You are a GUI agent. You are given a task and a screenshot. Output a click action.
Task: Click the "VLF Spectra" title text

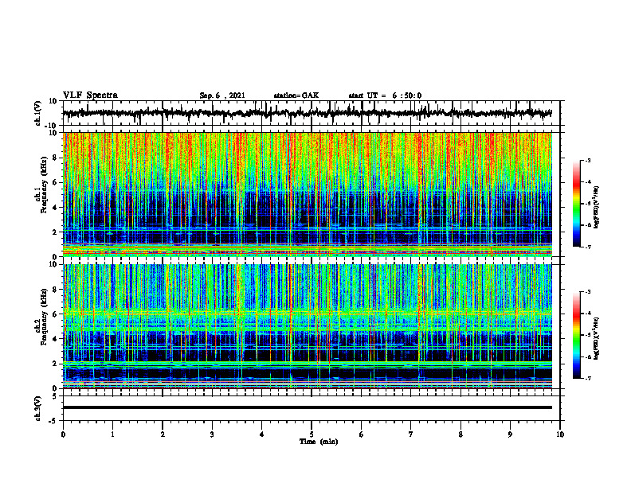click(x=90, y=95)
